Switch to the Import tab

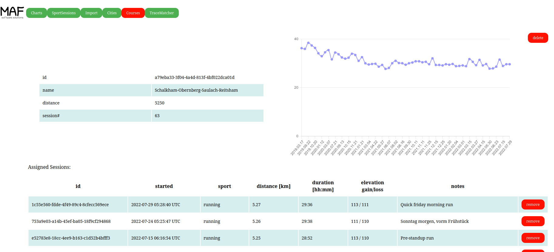pos(91,13)
